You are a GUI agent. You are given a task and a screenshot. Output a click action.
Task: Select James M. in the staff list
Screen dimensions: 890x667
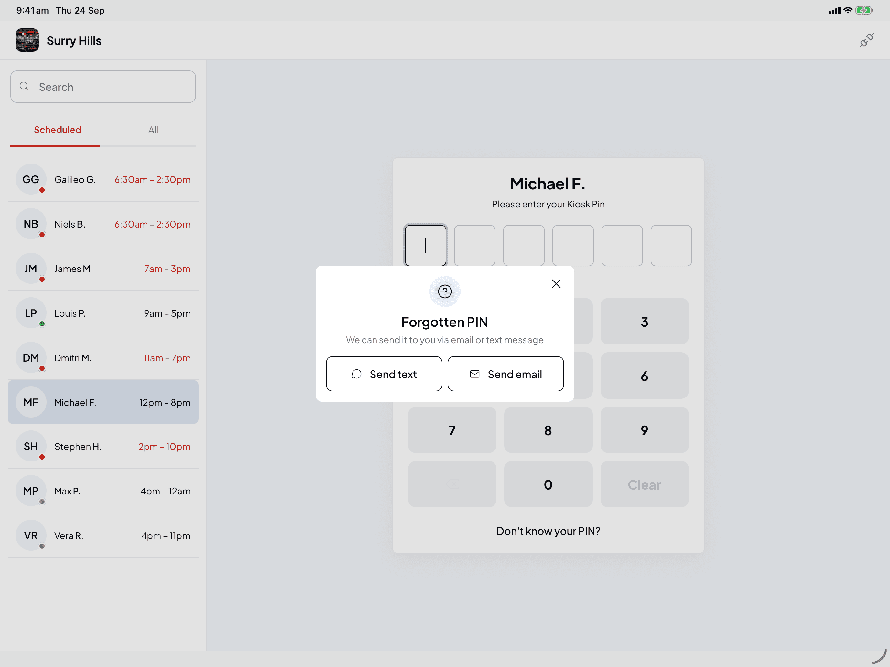pos(103,269)
